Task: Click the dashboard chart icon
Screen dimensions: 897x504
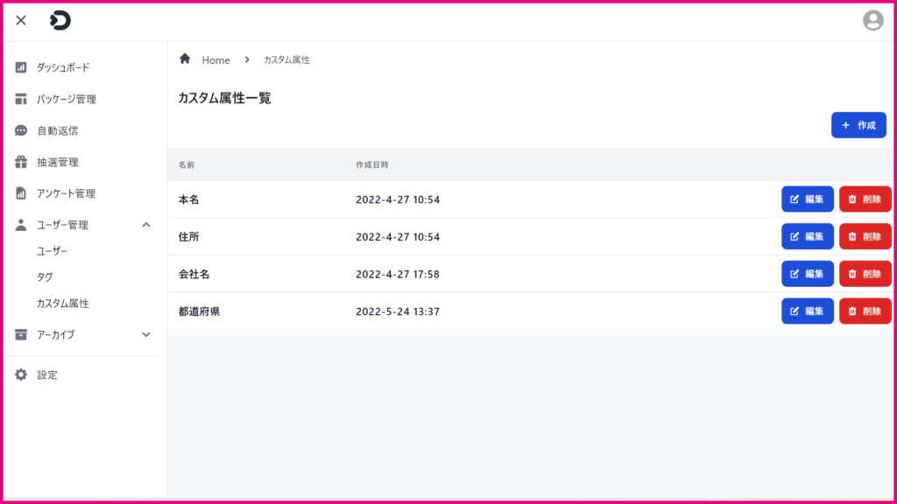Action: (21, 67)
